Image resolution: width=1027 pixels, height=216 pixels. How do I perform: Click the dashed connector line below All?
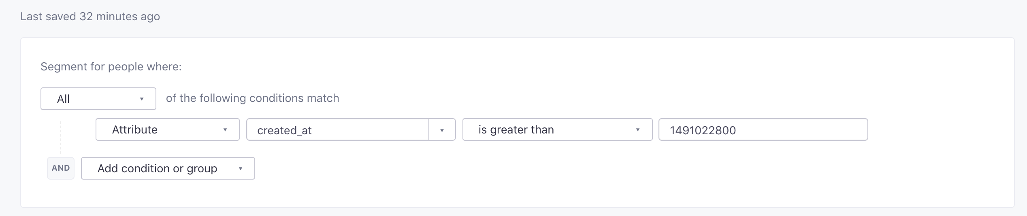(x=60, y=137)
